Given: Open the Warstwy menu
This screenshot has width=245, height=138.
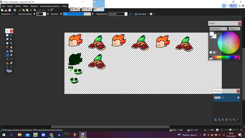Looking at the screenshot, I should coord(34,6).
